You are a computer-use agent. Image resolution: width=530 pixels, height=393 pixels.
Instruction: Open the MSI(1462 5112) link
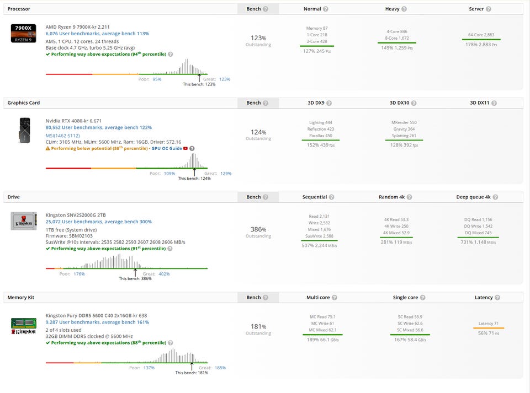click(x=62, y=135)
